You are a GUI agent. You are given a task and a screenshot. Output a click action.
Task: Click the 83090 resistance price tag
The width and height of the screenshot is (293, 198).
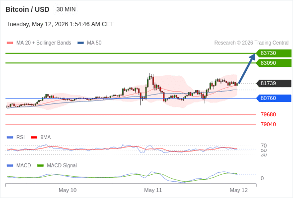[x=274, y=63]
